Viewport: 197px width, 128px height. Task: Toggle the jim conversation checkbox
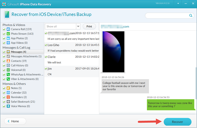pyautogui.click(x=46, y=69)
